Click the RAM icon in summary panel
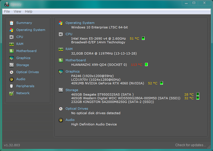This screenshot has height=151, width=213. click(61, 49)
